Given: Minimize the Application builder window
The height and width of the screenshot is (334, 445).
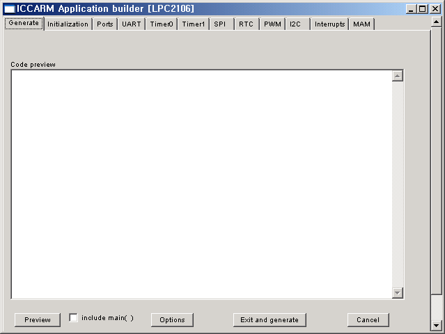Looking at the screenshot, I should tap(411, 9).
